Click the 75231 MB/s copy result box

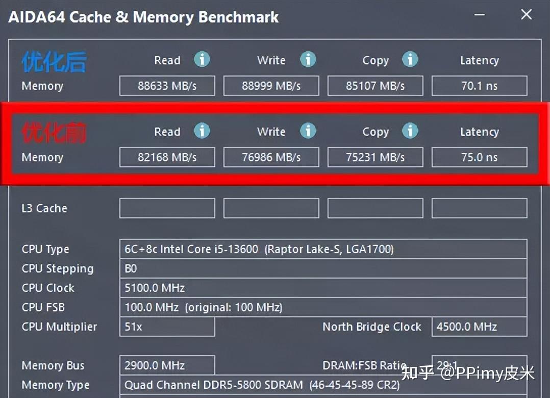(x=376, y=157)
